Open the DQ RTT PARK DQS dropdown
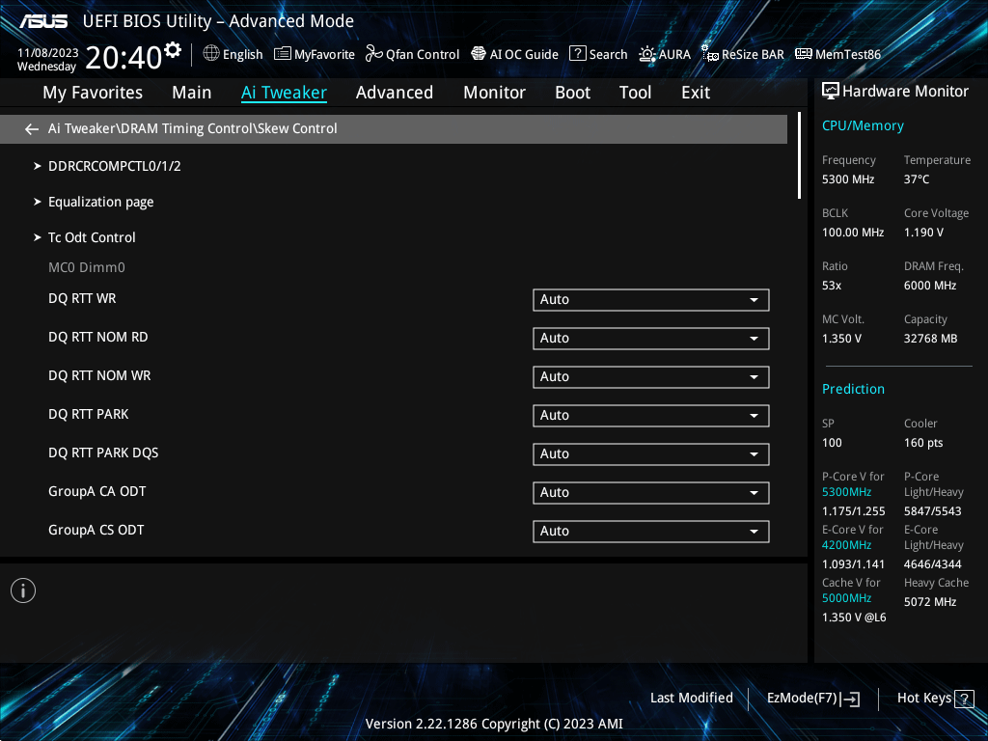The height and width of the screenshot is (741, 988). (651, 454)
